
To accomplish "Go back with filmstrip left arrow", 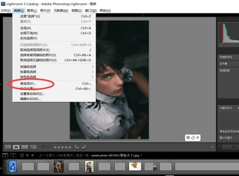I will tap(27, 155).
